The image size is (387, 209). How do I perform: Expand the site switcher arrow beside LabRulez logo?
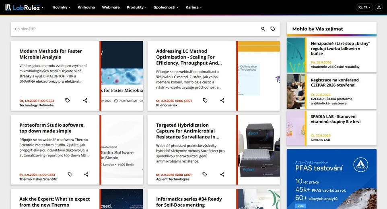click(x=43, y=8)
